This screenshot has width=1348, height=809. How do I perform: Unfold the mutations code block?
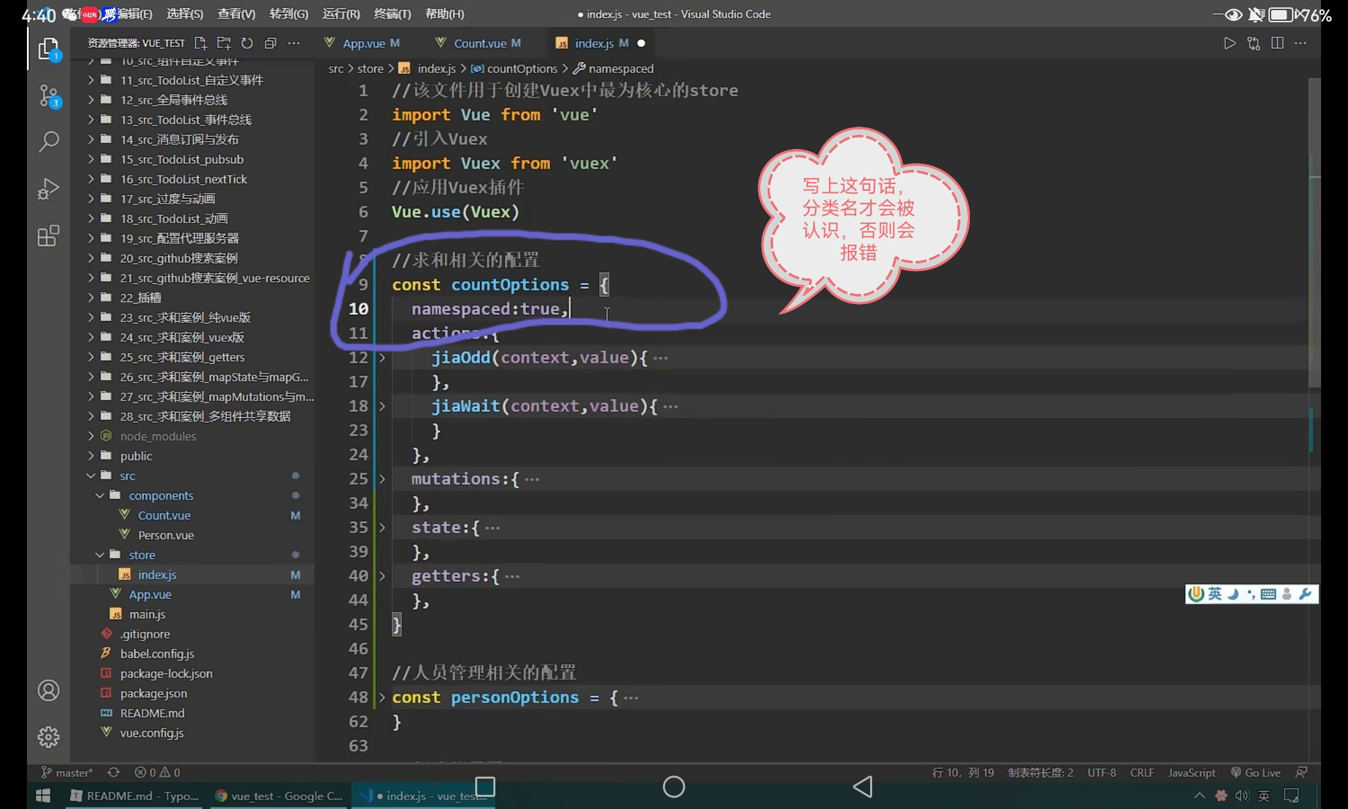(382, 479)
